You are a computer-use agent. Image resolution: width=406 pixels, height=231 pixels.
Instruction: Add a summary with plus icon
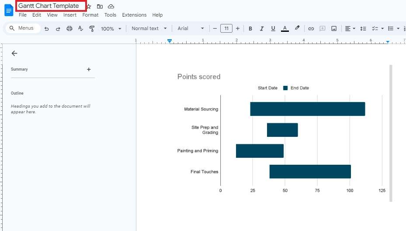pos(89,69)
